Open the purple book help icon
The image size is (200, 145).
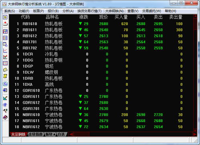tap(5, 117)
